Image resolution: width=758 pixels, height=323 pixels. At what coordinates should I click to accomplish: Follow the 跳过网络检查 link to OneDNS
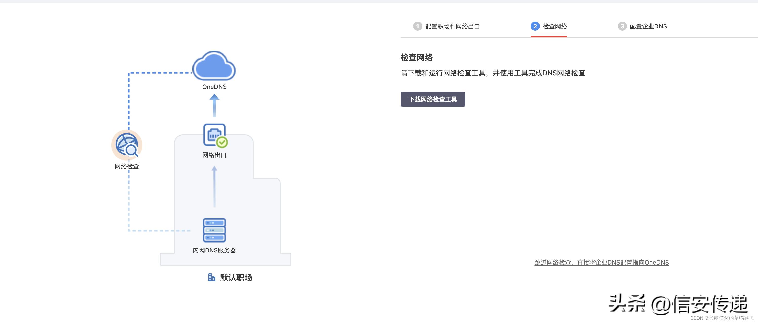(602, 263)
